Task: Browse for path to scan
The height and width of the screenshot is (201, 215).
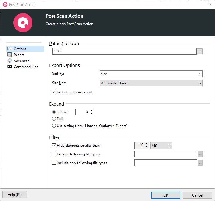Action: point(200,51)
